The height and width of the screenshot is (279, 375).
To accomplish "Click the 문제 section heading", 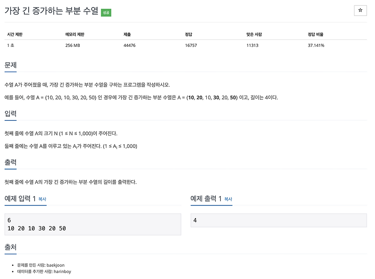I will pyautogui.click(x=11, y=65).
